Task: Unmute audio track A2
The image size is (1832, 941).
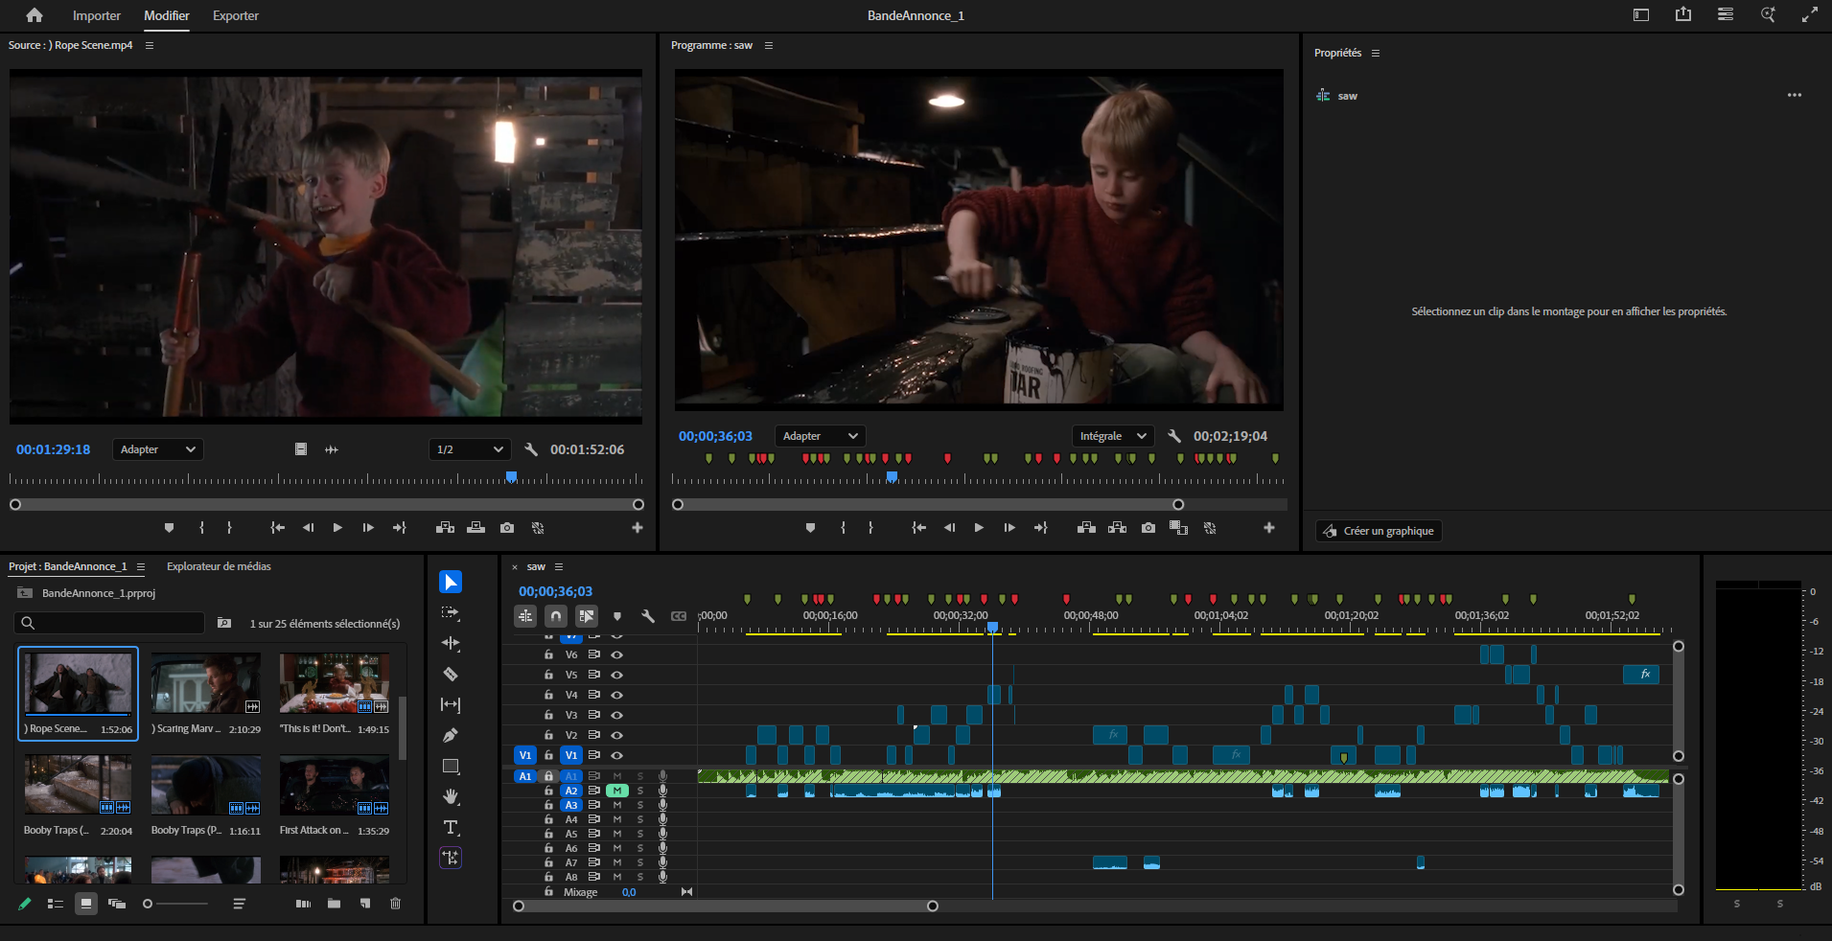Action: [x=617, y=791]
